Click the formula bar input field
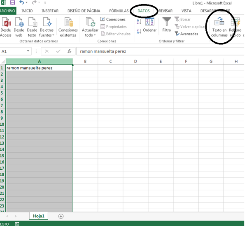247x226 pixels. 156,51
